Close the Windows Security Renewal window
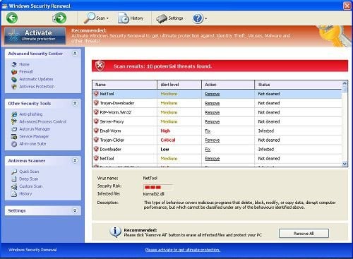353x259 pixels. click(x=347, y=6)
